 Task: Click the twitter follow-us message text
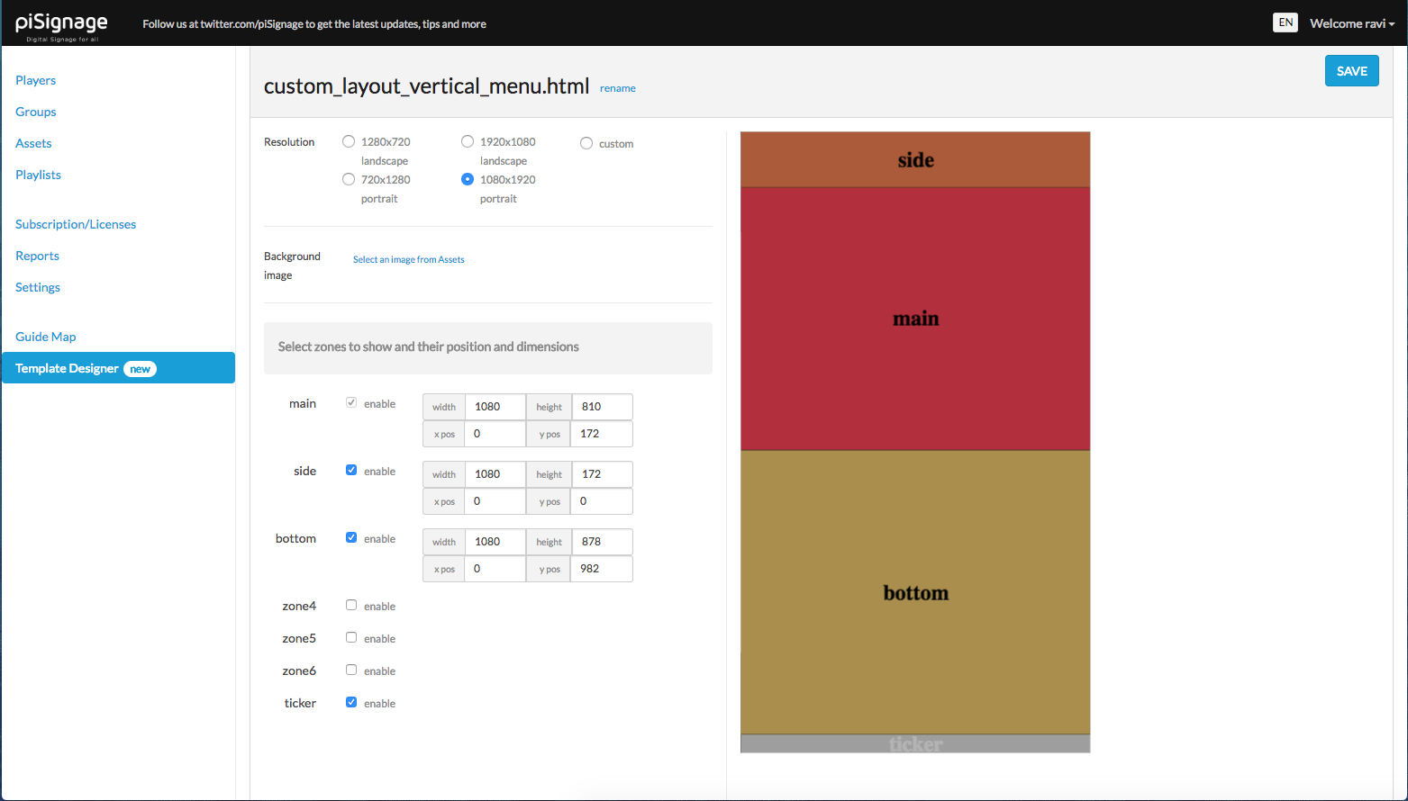click(314, 24)
